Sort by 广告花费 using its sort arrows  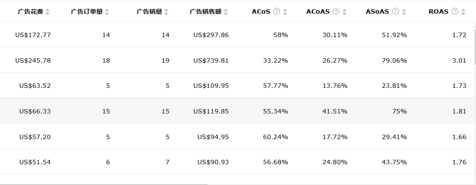(48, 12)
